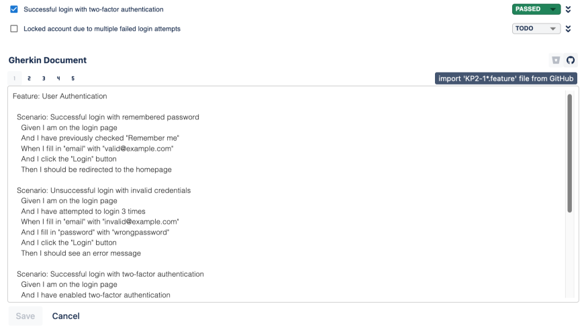Uncheck the two-factor authentication scenario checkbox
This screenshot has width=584, height=331.
coord(14,9)
